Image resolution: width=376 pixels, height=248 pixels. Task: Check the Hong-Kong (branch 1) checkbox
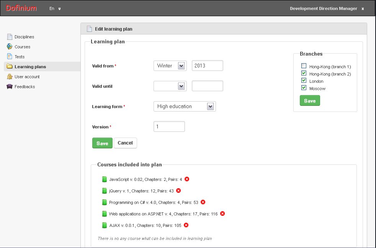(304, 66)
